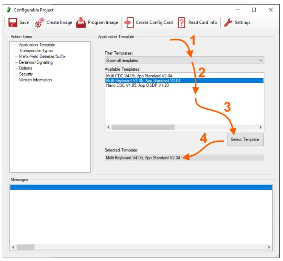Maximize the Configurable Project window

click(254, 10)
